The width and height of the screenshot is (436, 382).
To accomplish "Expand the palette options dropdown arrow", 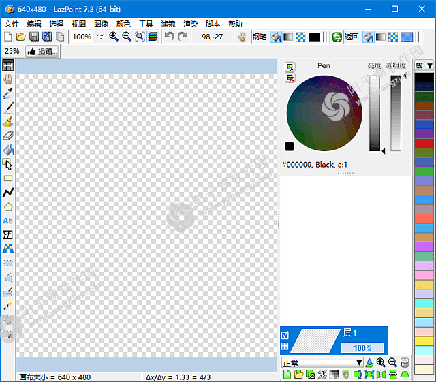I will (430, 65).
